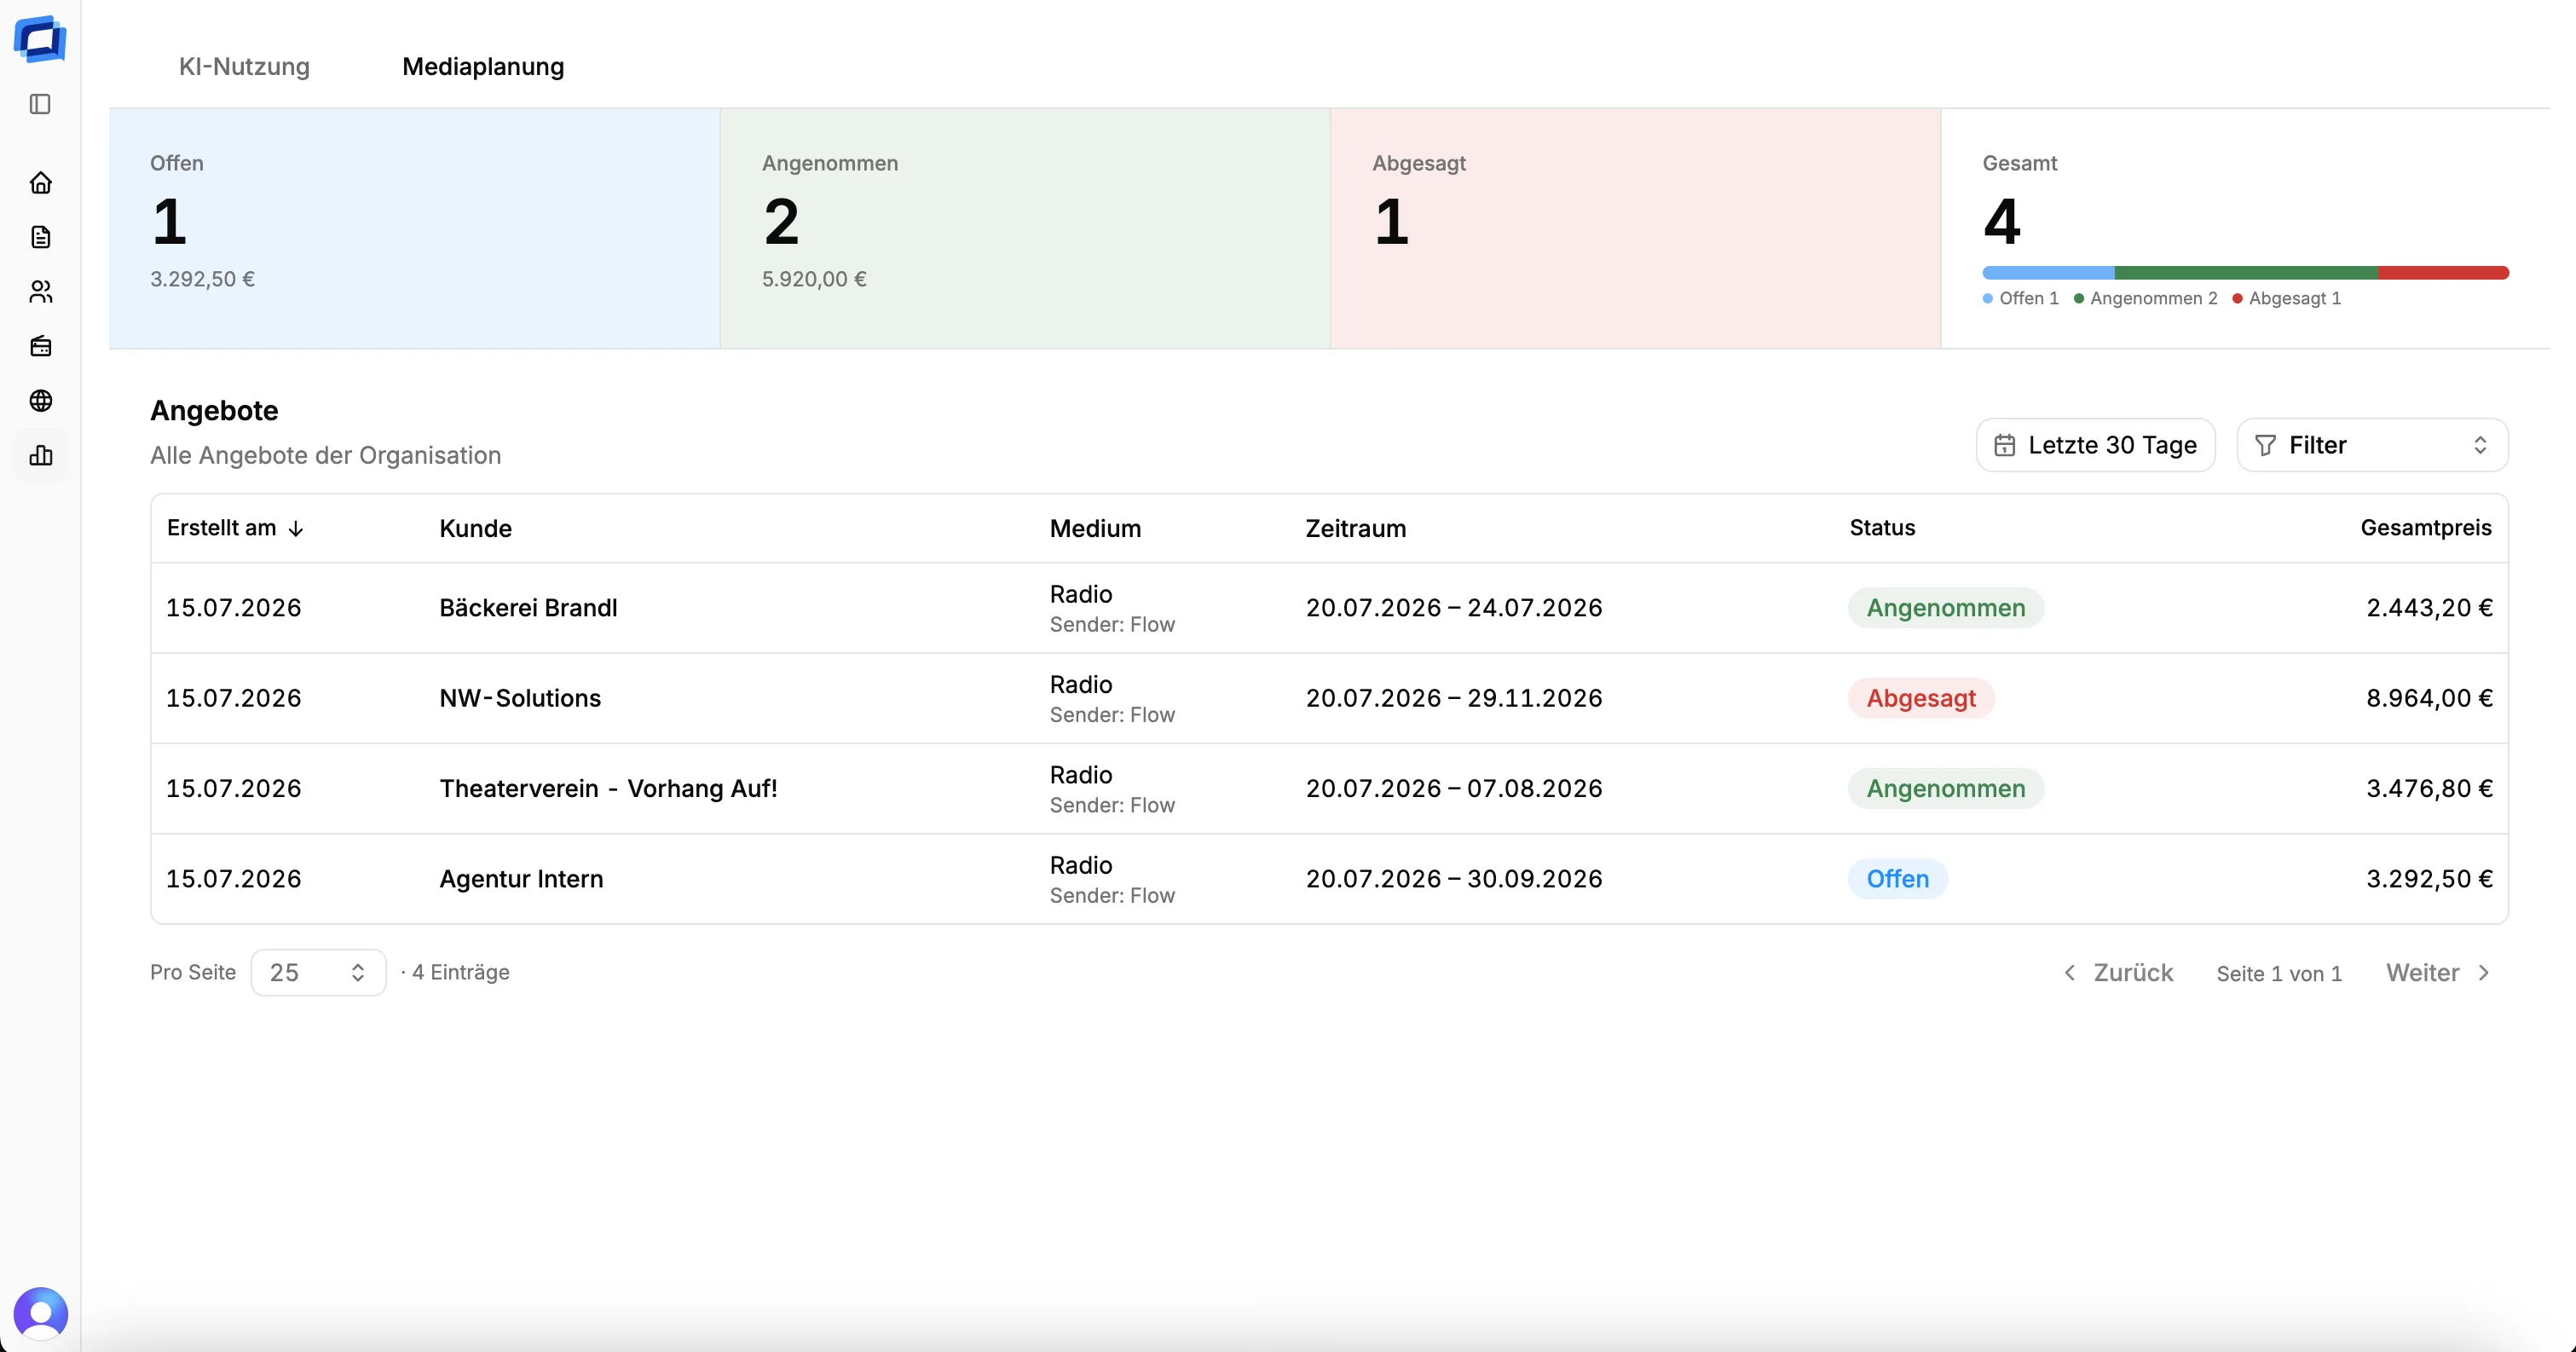Open the user avatar menu

coord(40,1313)
